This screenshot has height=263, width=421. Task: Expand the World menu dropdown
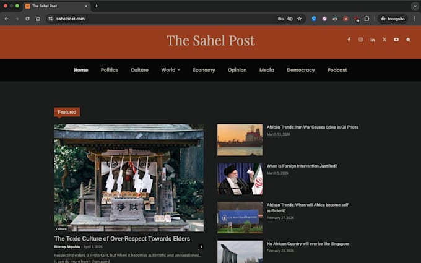pos(170,70)
